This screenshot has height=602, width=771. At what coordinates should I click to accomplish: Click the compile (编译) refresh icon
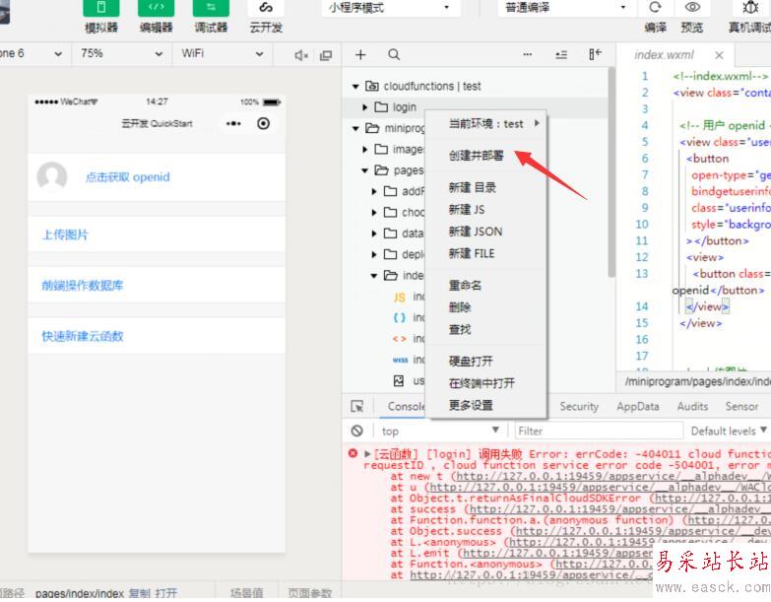click(655, 7)
